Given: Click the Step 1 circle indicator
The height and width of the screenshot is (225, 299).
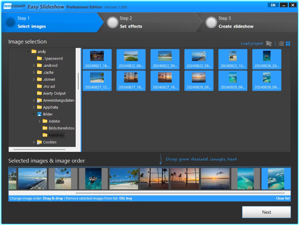Looking at the screenshot, I should (x=10, y=22).
